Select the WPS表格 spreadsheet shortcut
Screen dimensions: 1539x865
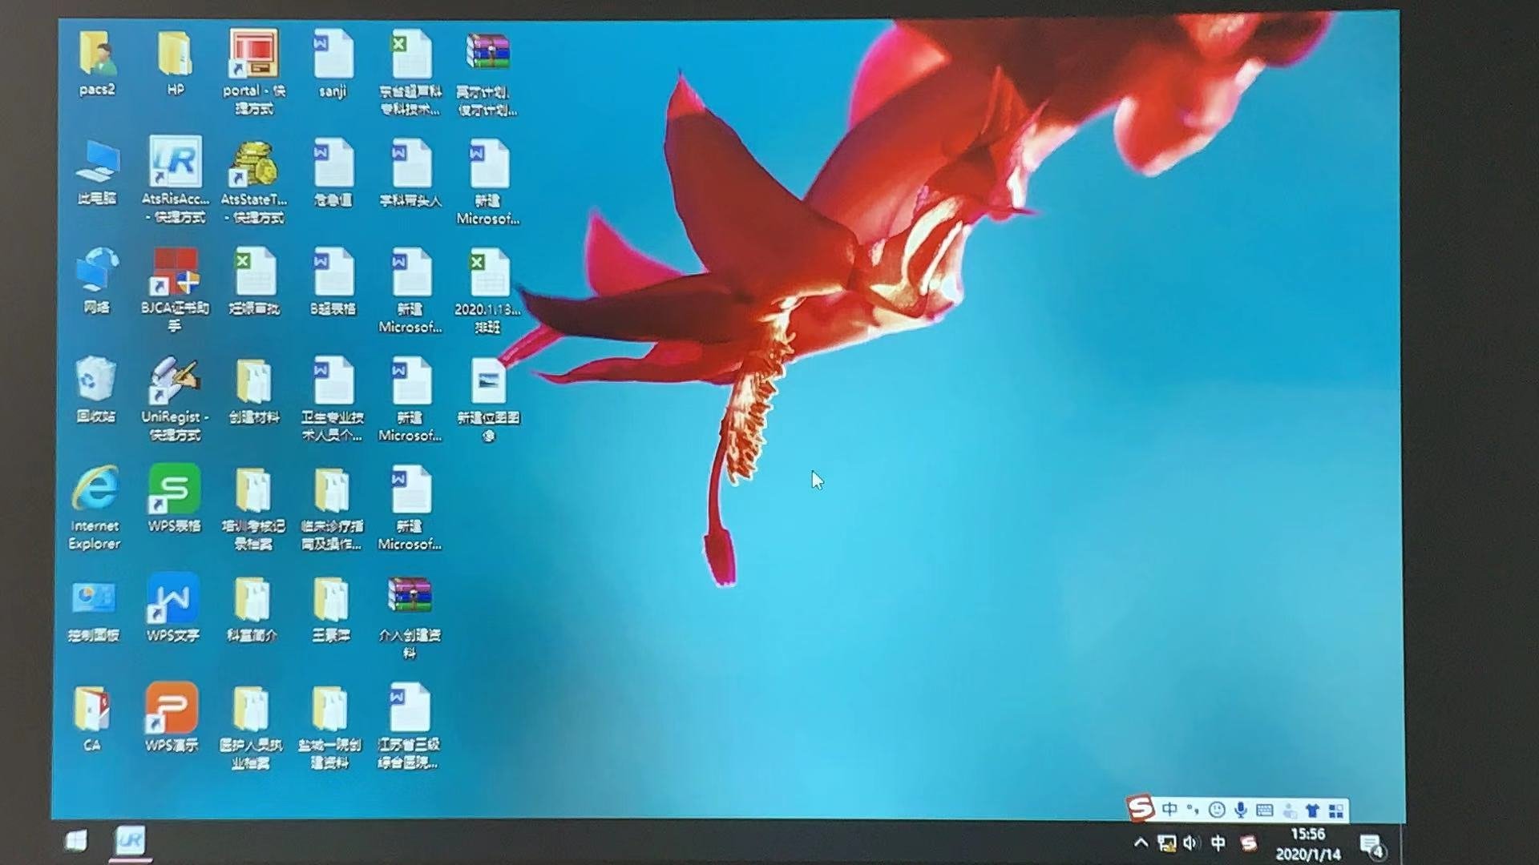click(174, 489)
